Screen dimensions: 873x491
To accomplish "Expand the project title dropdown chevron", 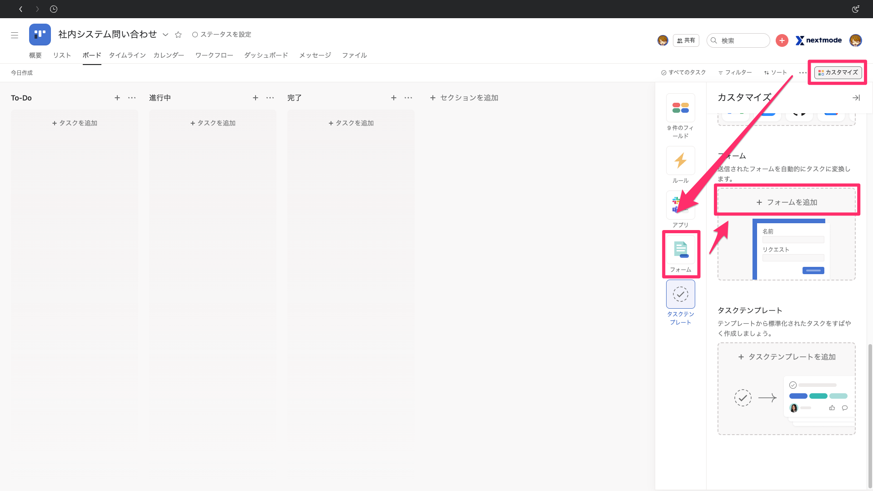I will click(166, 35).
